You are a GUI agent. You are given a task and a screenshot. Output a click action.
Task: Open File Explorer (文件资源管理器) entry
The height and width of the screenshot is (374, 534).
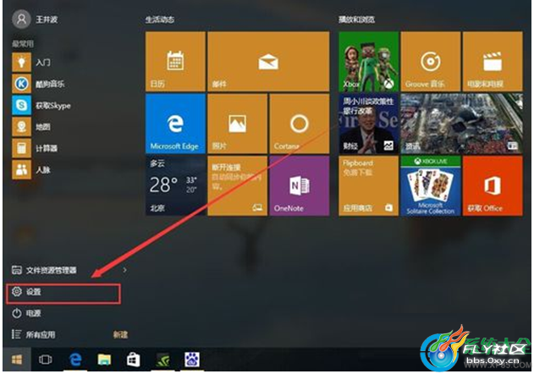(x=44, y=271)
